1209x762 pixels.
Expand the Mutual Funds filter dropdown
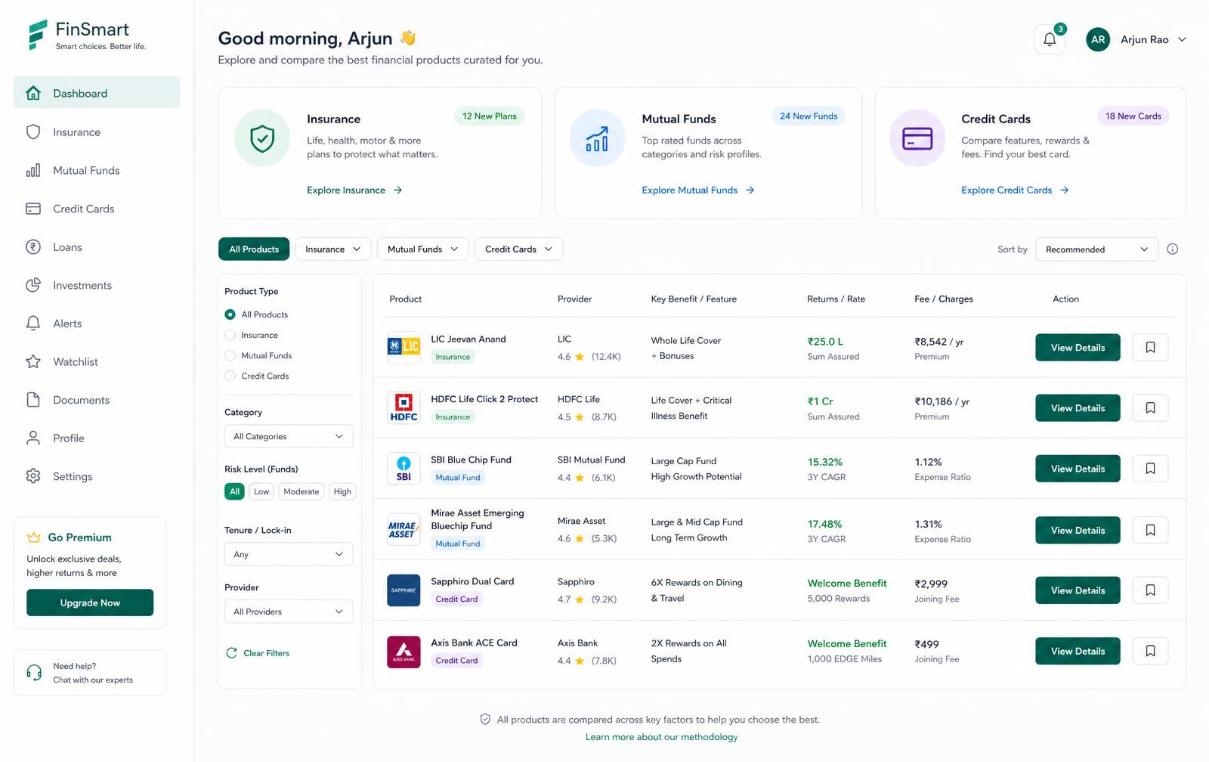pyautogui.click(x=422, y=249)
